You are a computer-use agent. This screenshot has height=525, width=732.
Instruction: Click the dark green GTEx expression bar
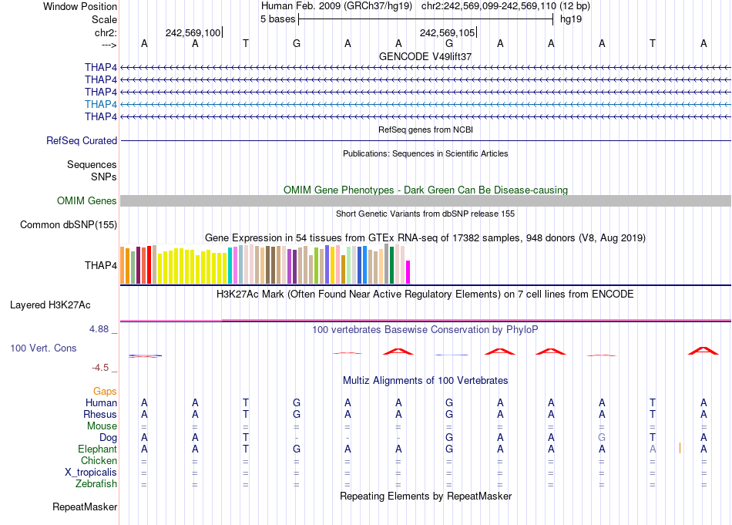[x=391, y=265]
